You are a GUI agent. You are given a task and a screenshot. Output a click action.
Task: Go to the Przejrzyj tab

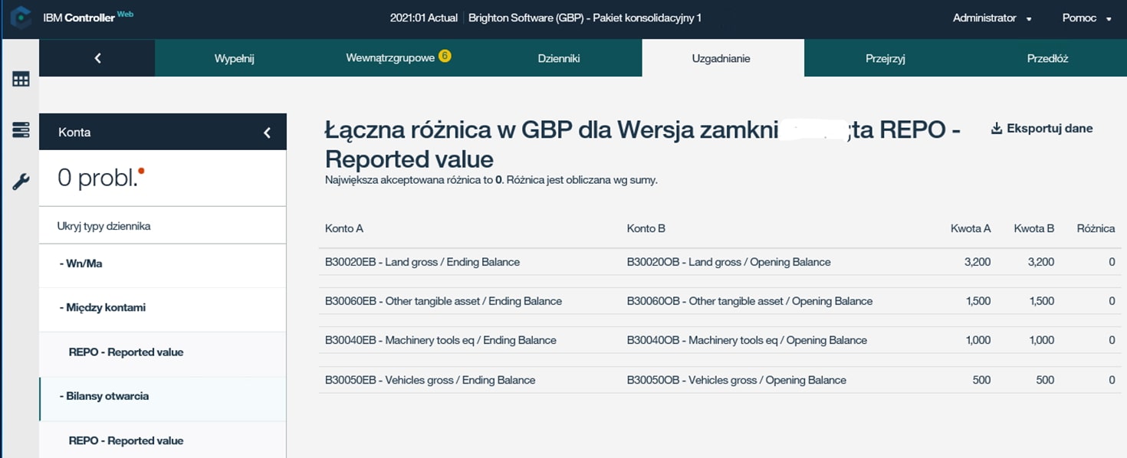pyautogui.click(x=885, y=58)
